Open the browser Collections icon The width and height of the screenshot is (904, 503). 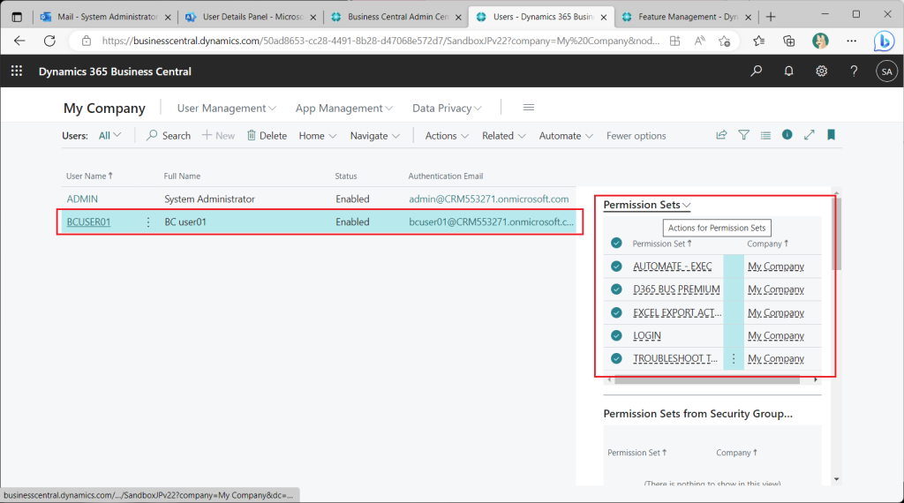coord(788,41)
